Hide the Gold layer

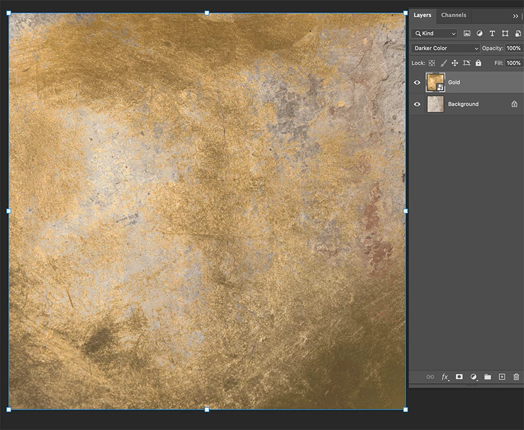(x=417, y=83)
